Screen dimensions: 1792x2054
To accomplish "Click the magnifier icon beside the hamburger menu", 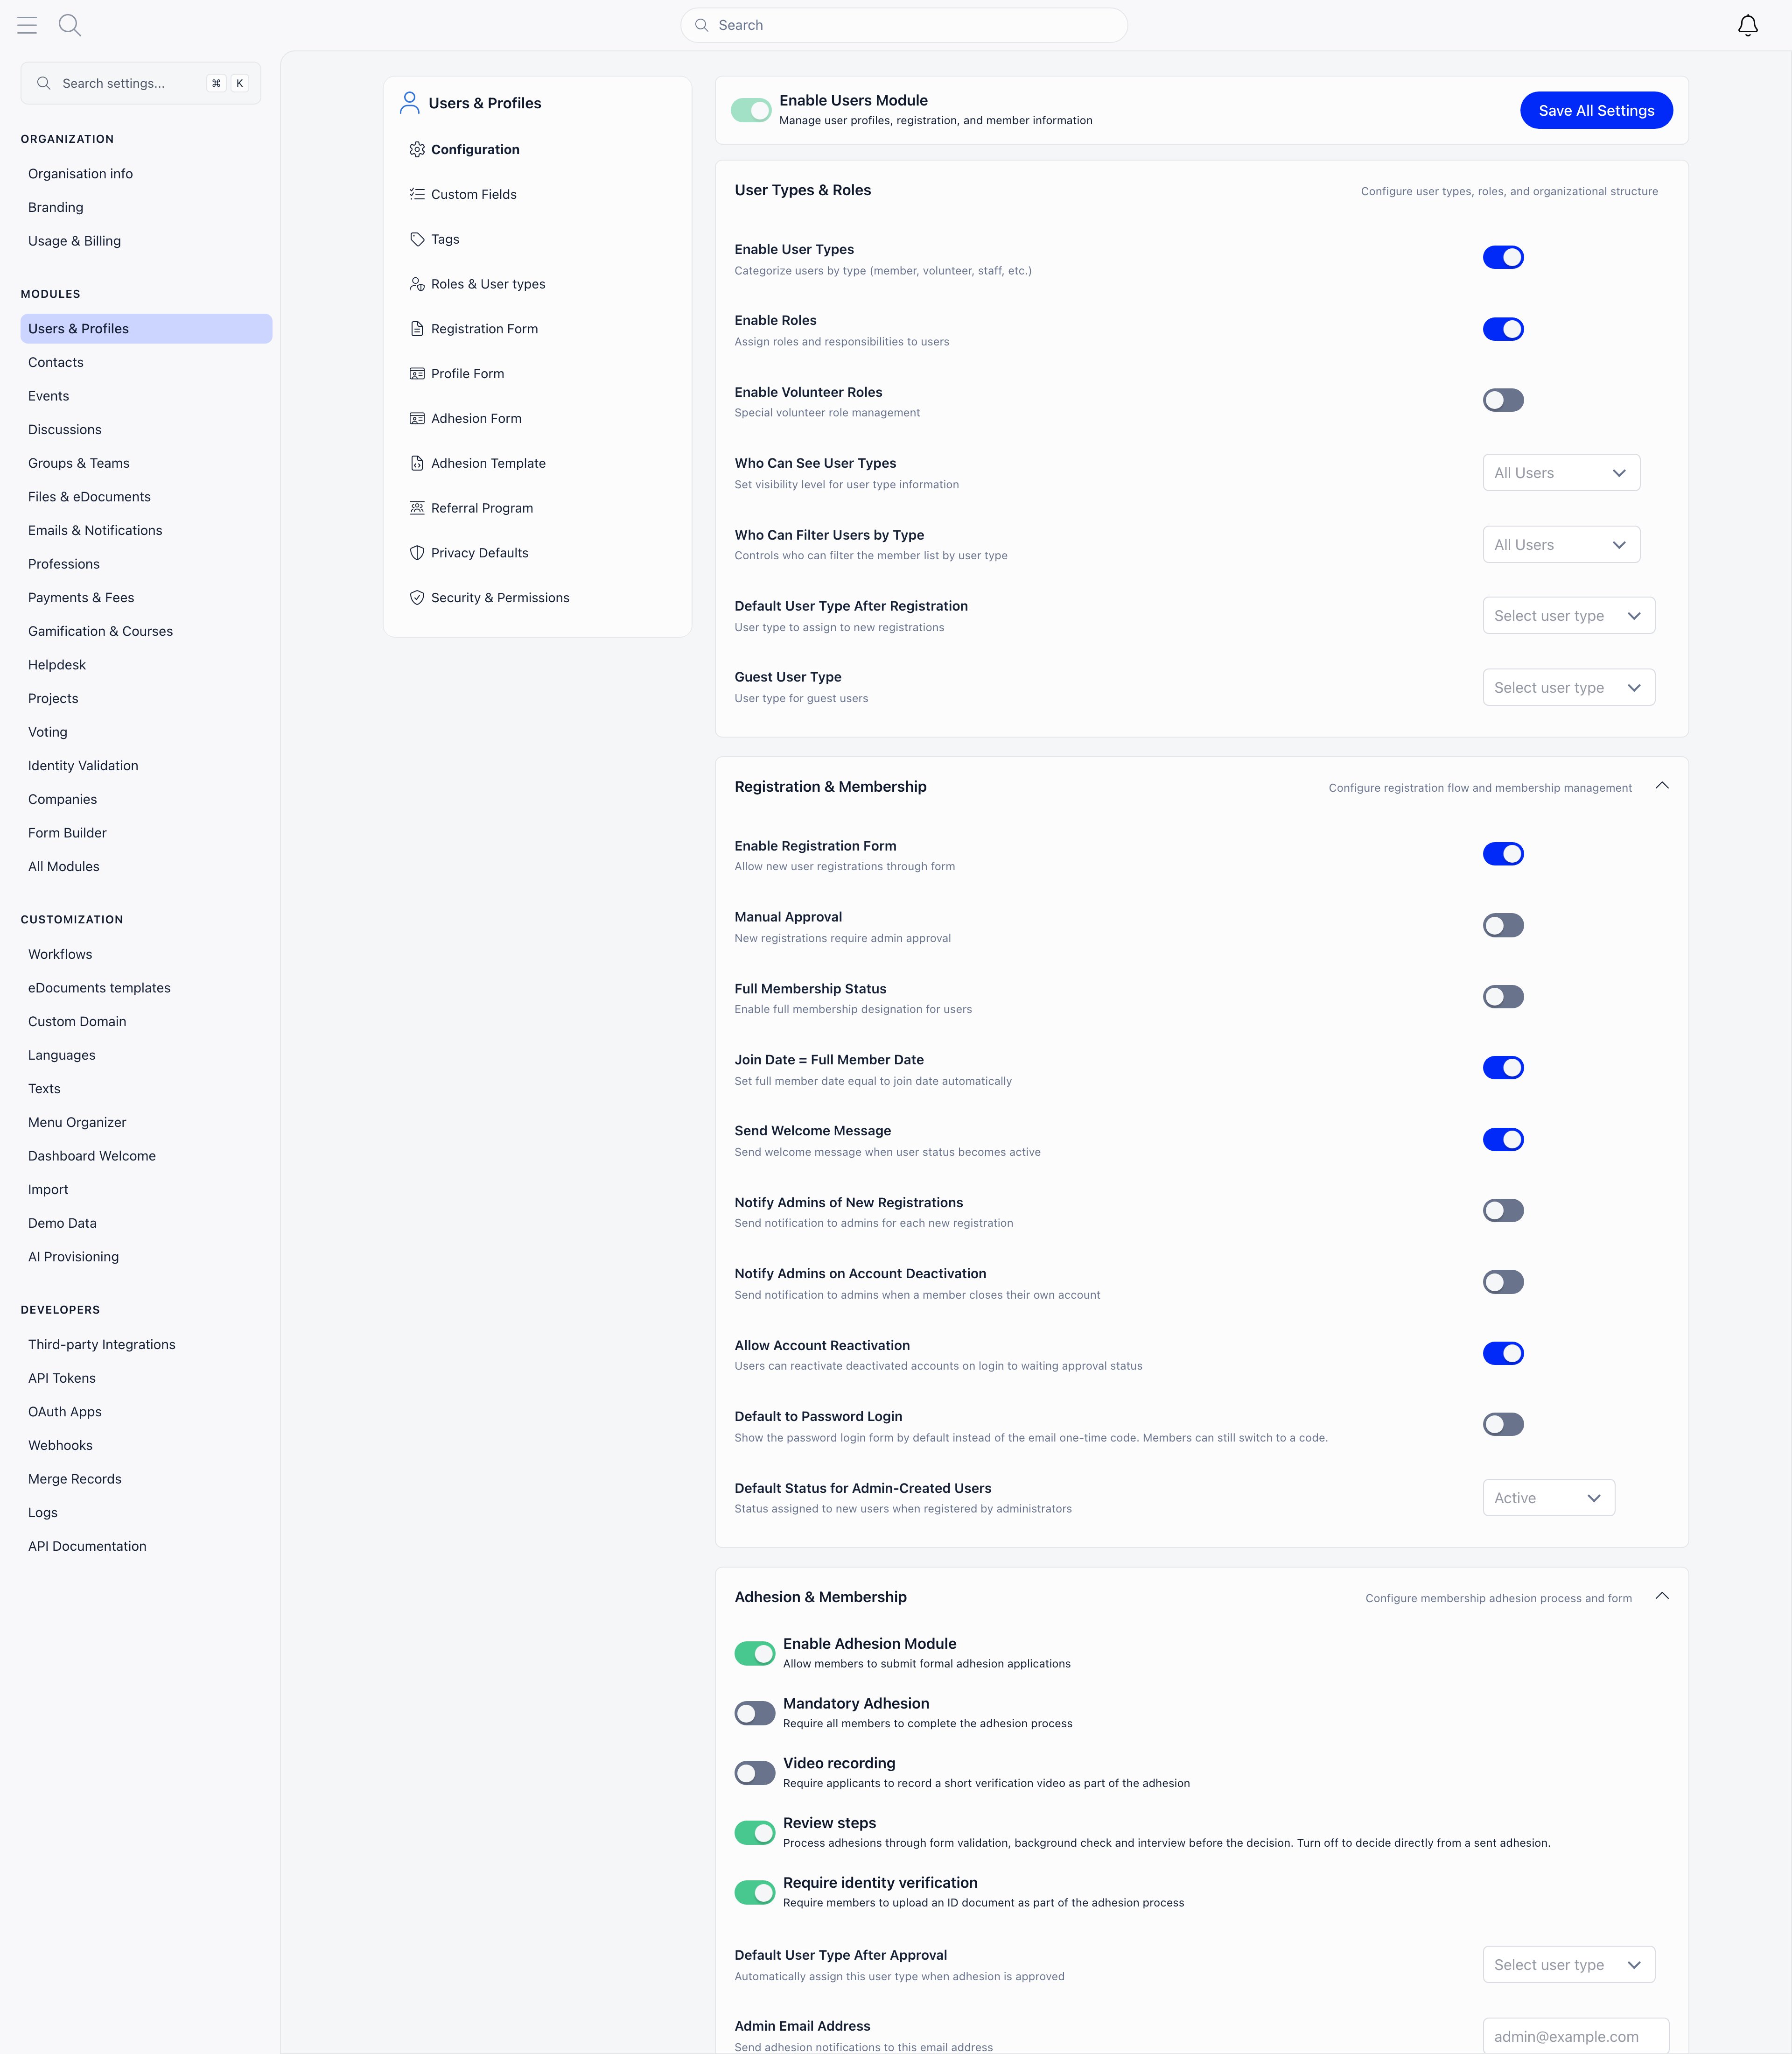I will 70,25.
